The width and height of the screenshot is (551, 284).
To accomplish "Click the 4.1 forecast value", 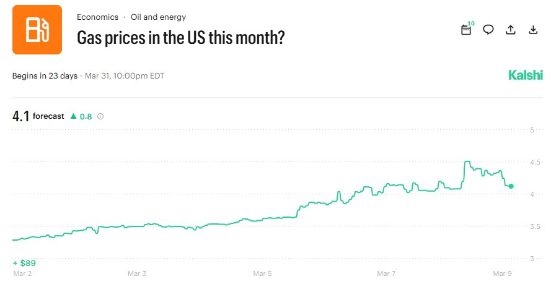I will (20, 116).
